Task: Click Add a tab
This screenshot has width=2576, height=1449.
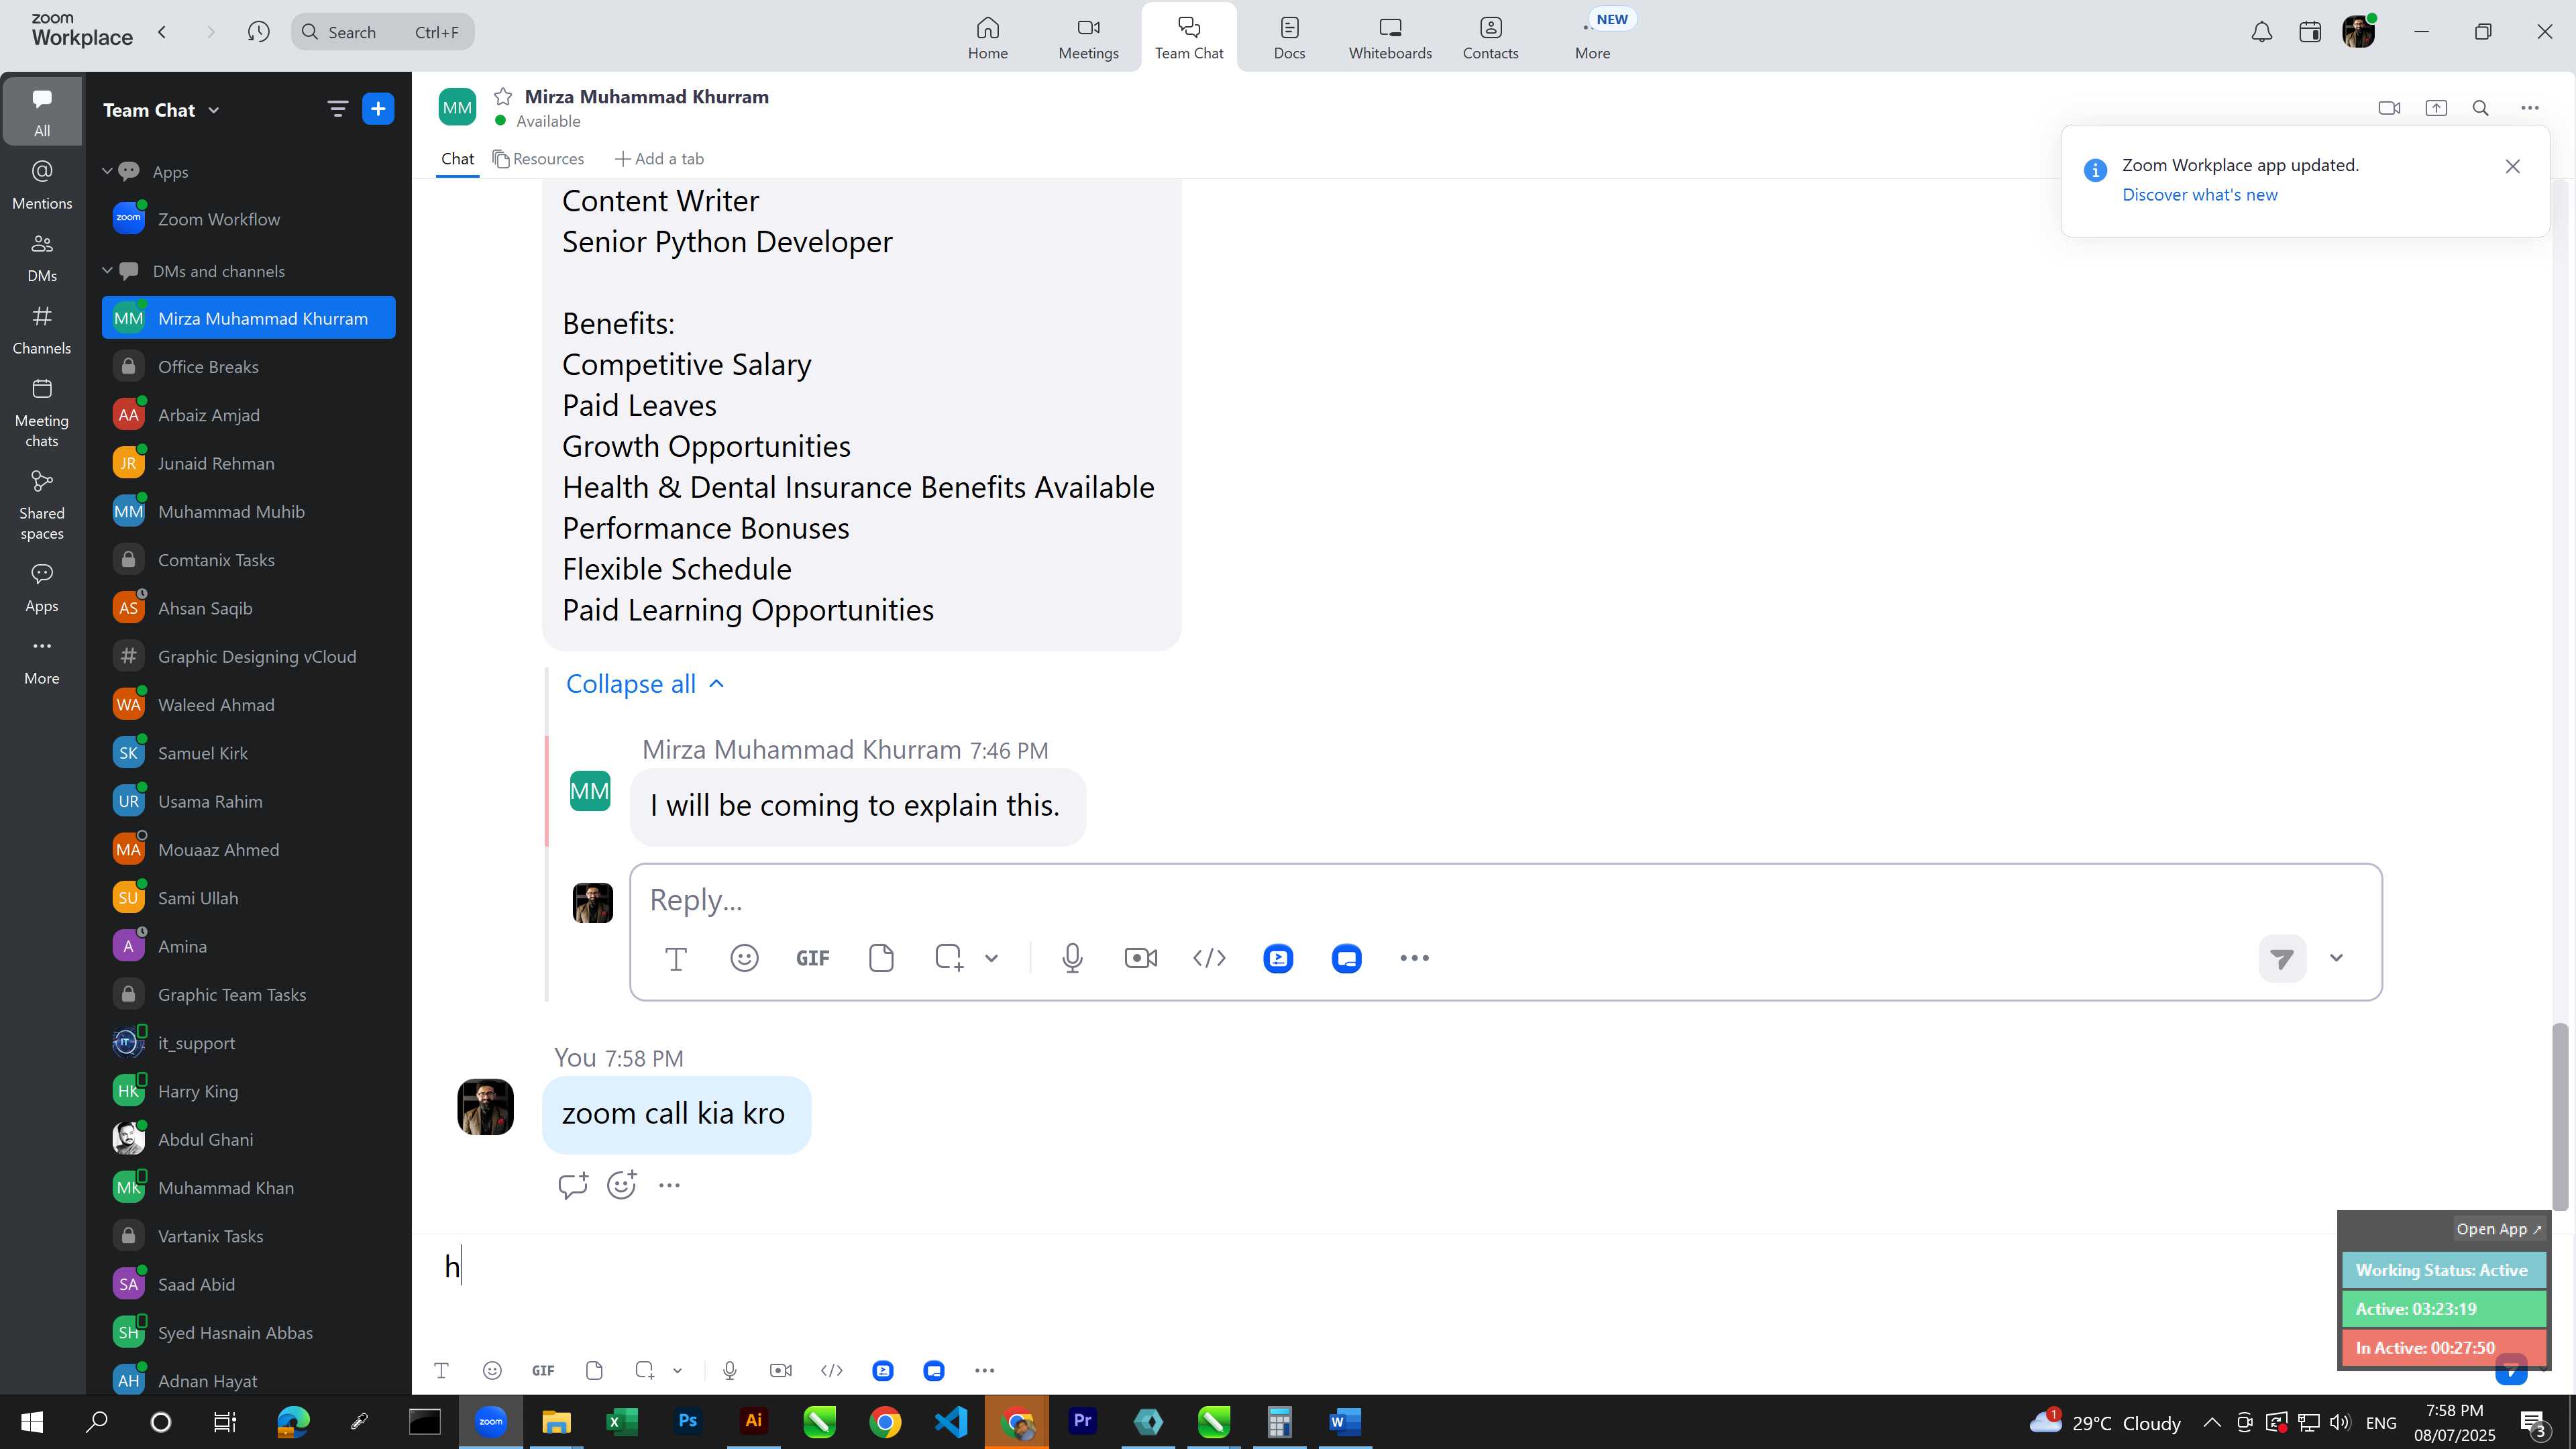Action: pos(659,159)
